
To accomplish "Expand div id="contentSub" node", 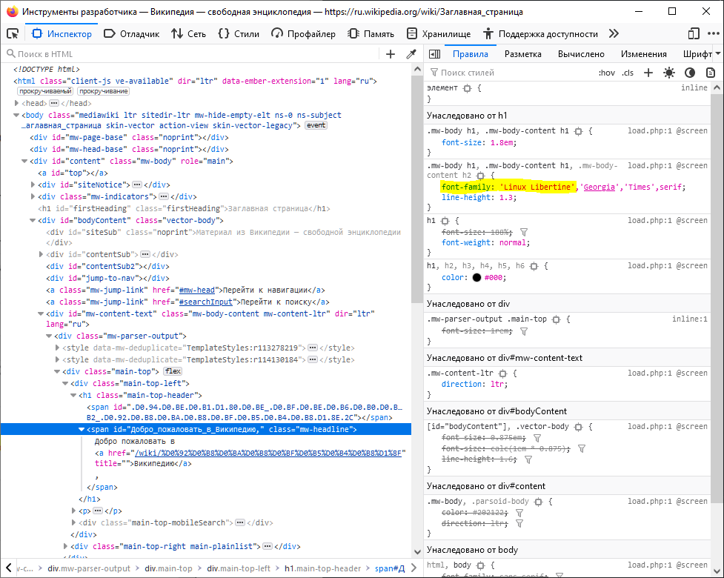I will click(x=41, y=254).
